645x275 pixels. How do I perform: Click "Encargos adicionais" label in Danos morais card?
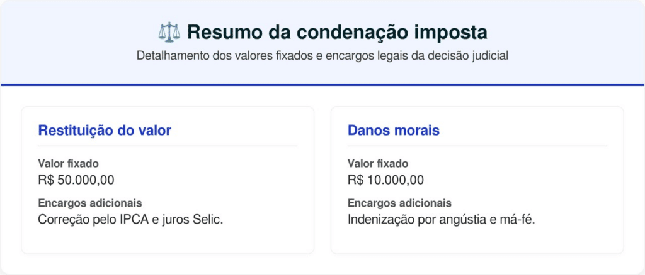pyautogui.click(x=399, y=203)
